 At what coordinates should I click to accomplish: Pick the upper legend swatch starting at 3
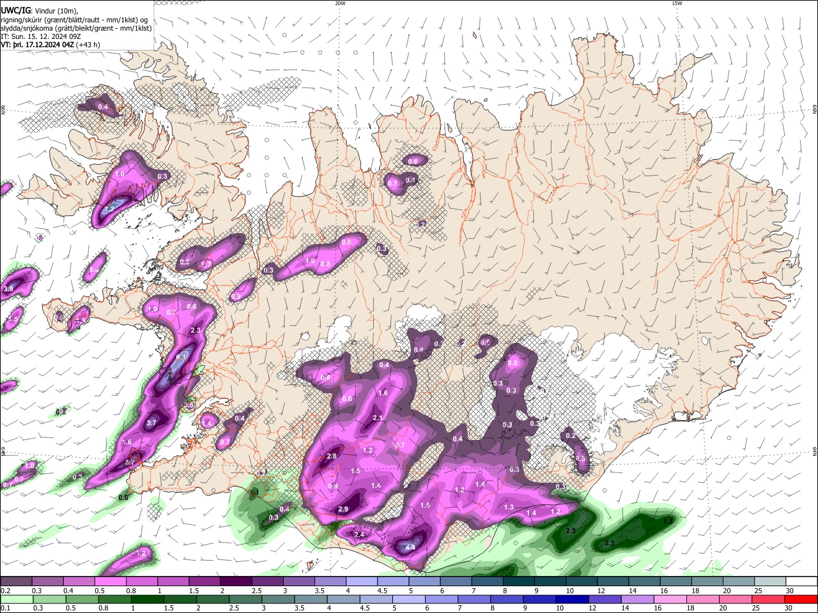[298, 581]
